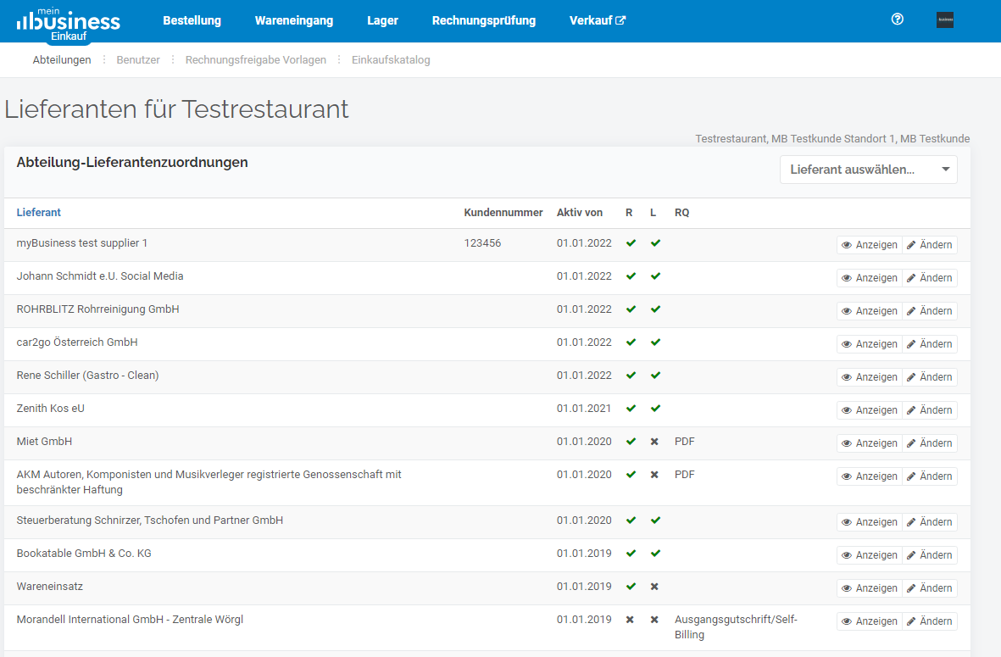
Task: Edit Zenith Kos eU entry
Action: [x=930, y=410]
